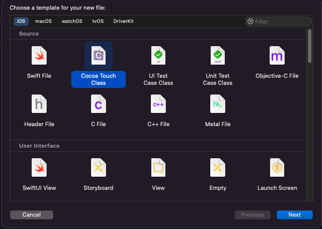Viewport: 322px width, 229px height.
Task: Select the Swift File template icon
Action: click(x=39, y=55)
